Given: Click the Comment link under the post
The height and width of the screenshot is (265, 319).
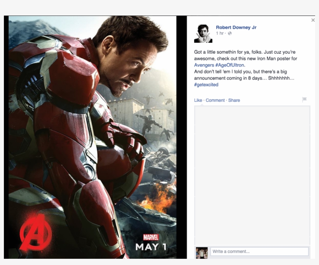Looking at the screenshot, I should coord(215,100).
